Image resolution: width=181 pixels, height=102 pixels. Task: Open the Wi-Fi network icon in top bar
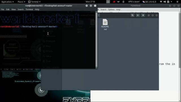[161, 2]
